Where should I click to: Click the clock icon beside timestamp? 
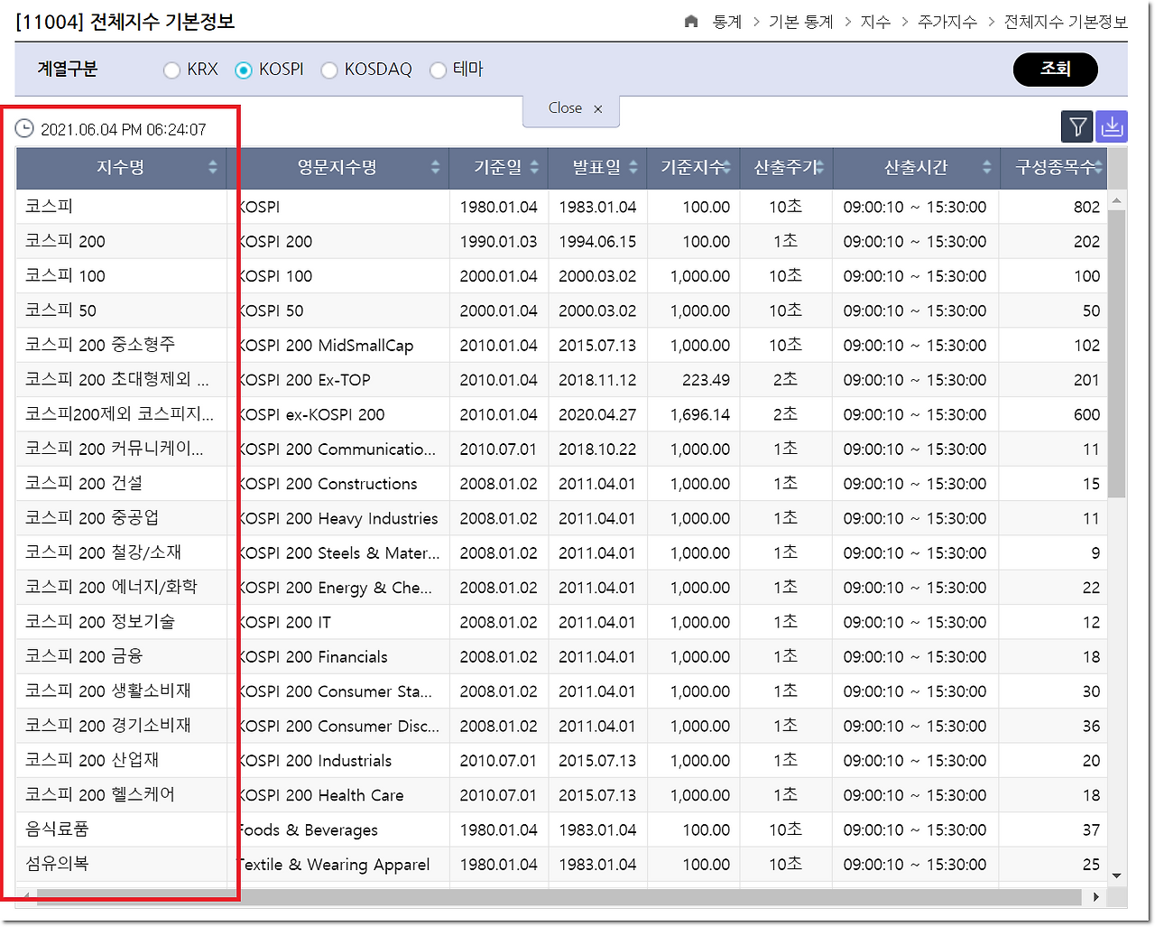(24, 129)
